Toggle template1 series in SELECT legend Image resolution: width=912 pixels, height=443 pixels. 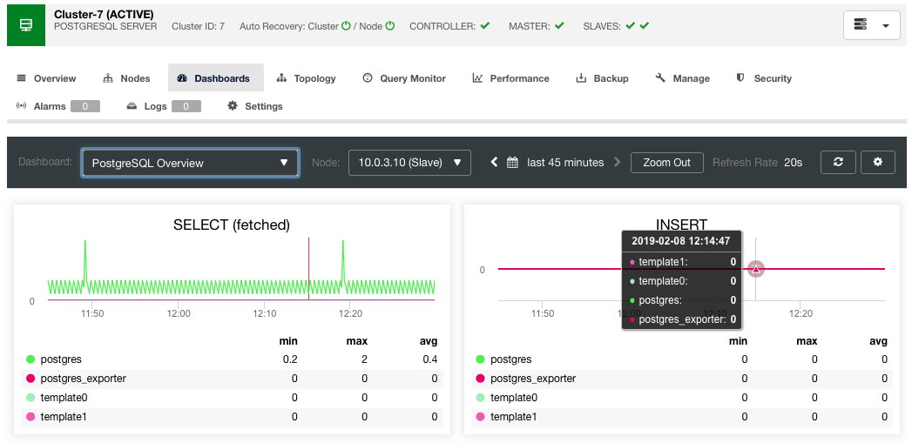coord(57,417)
